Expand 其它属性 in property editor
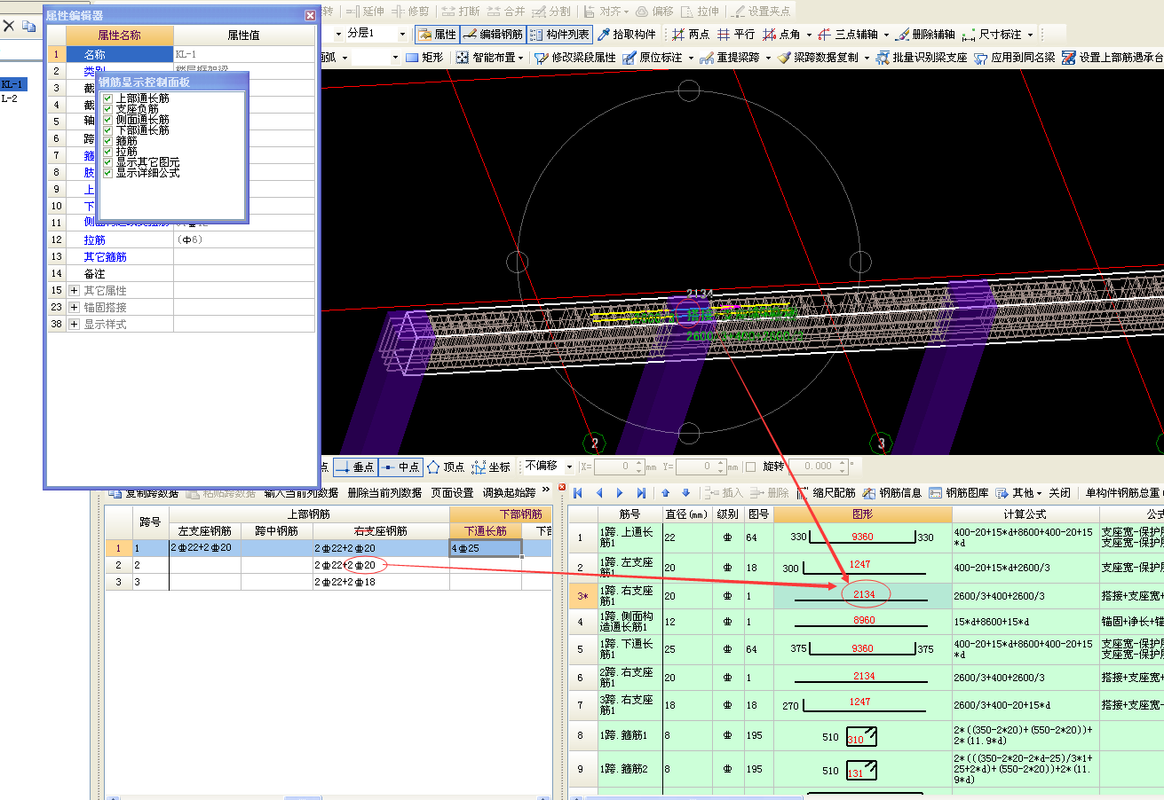Viewport: 1164px width, 800px height. click(75, 291)
